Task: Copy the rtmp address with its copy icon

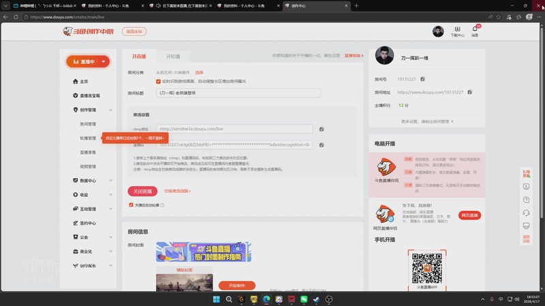Action: tap(322, 129)
